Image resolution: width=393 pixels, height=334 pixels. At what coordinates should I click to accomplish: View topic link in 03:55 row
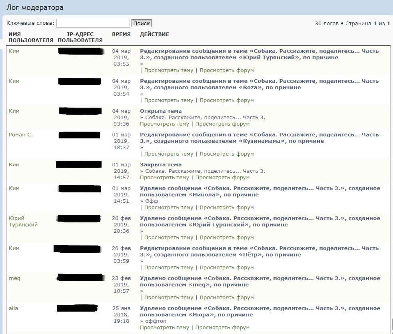coord(169,70)
